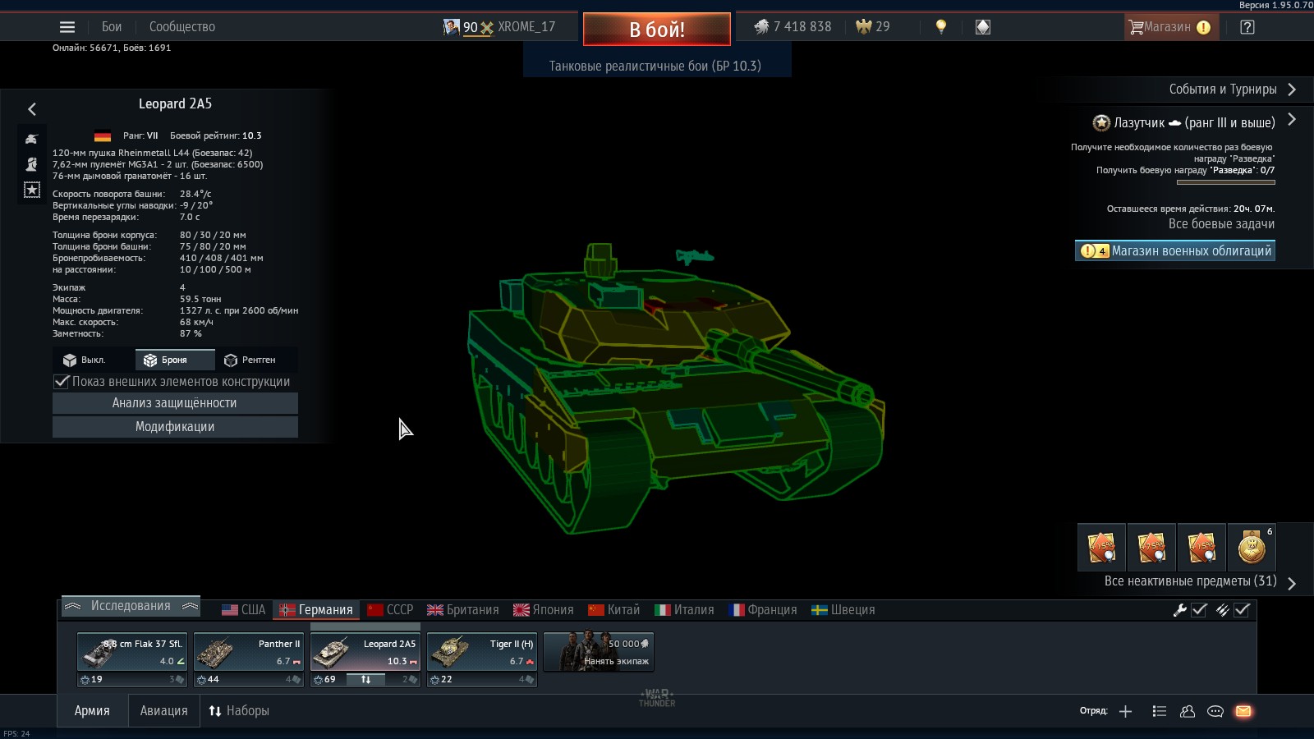Viewport: 1314px width, 739px height.
Task: Switch to Германия nation tab
Action: 316,610
